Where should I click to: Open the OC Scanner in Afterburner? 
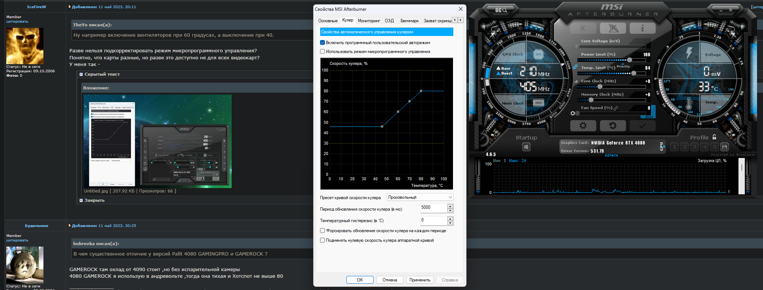click(x=501, y=10)
